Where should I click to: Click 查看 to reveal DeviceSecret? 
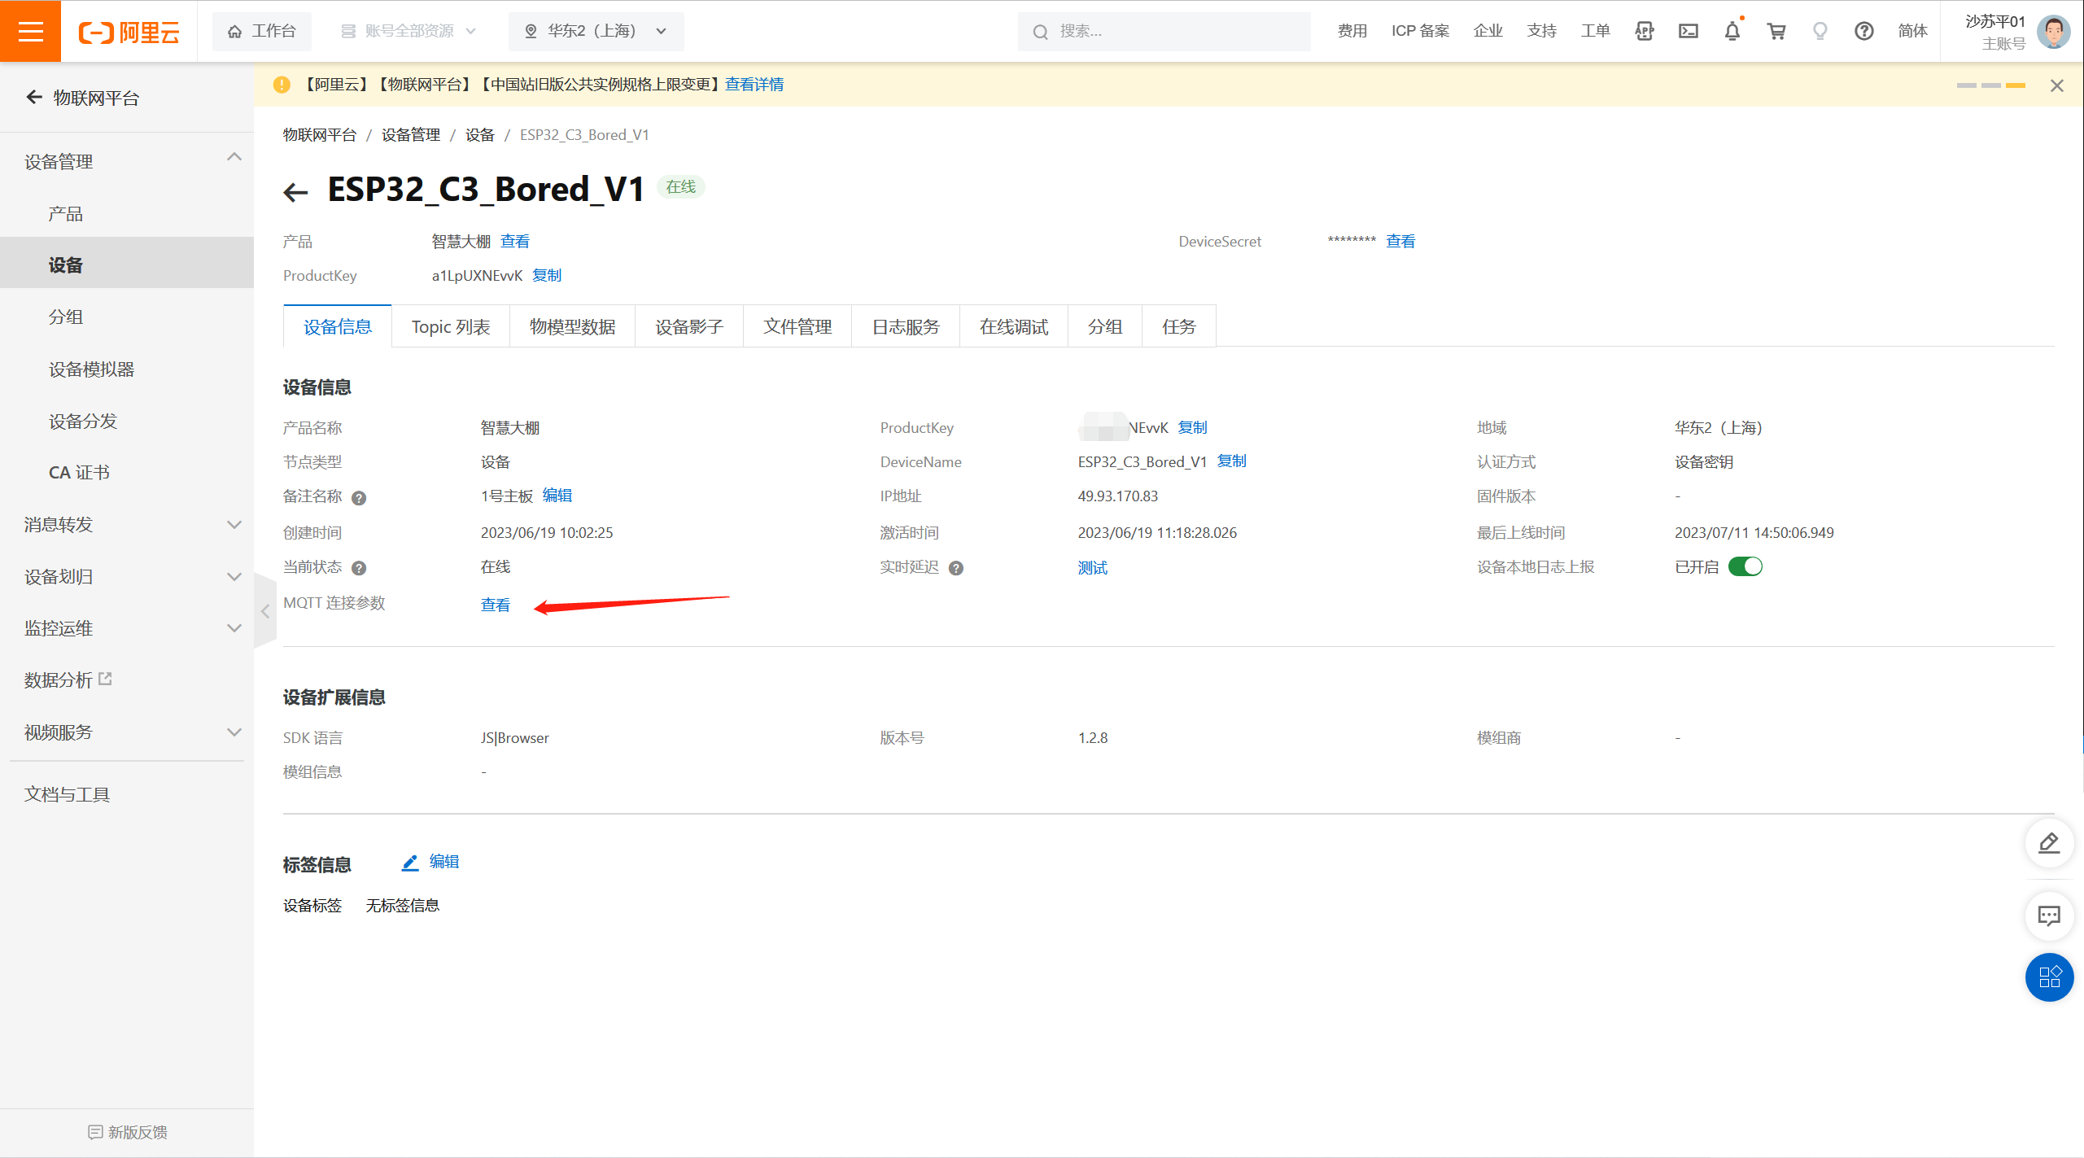click(x=1400, y=241)
